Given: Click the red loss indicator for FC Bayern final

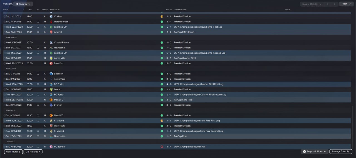Looking at the screenshot, I should (x=162, y=147).
